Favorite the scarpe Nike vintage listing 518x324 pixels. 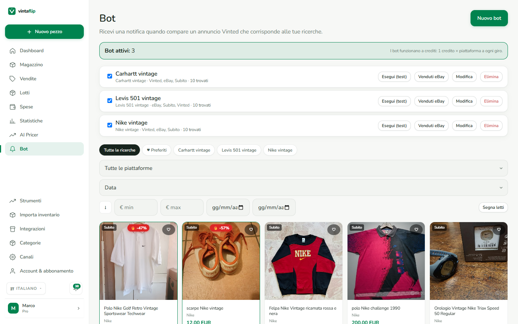click(251, 230)
